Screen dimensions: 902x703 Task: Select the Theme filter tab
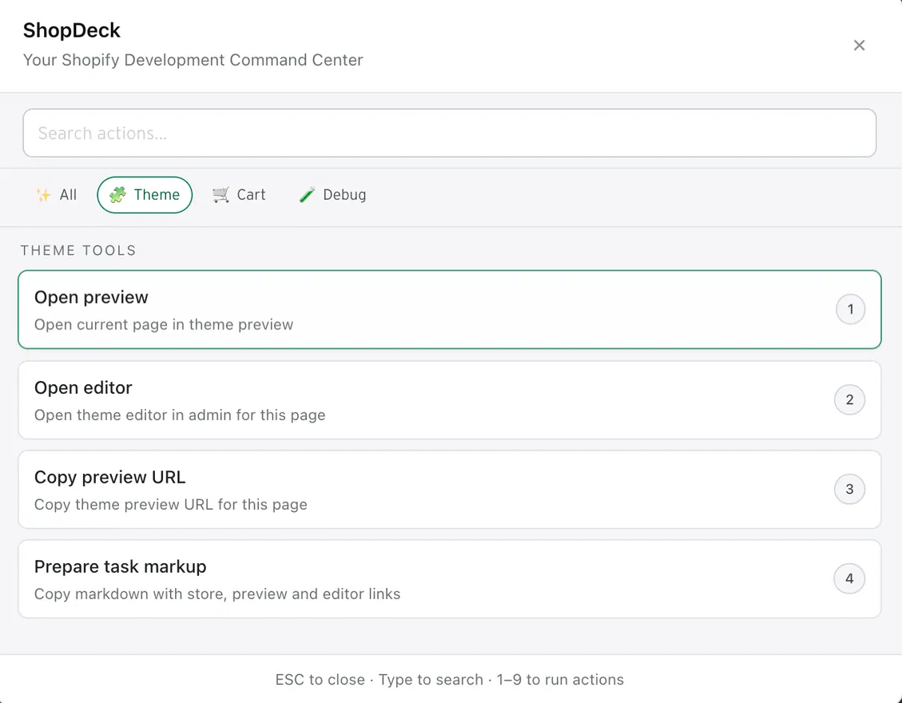tap(145, 195)
